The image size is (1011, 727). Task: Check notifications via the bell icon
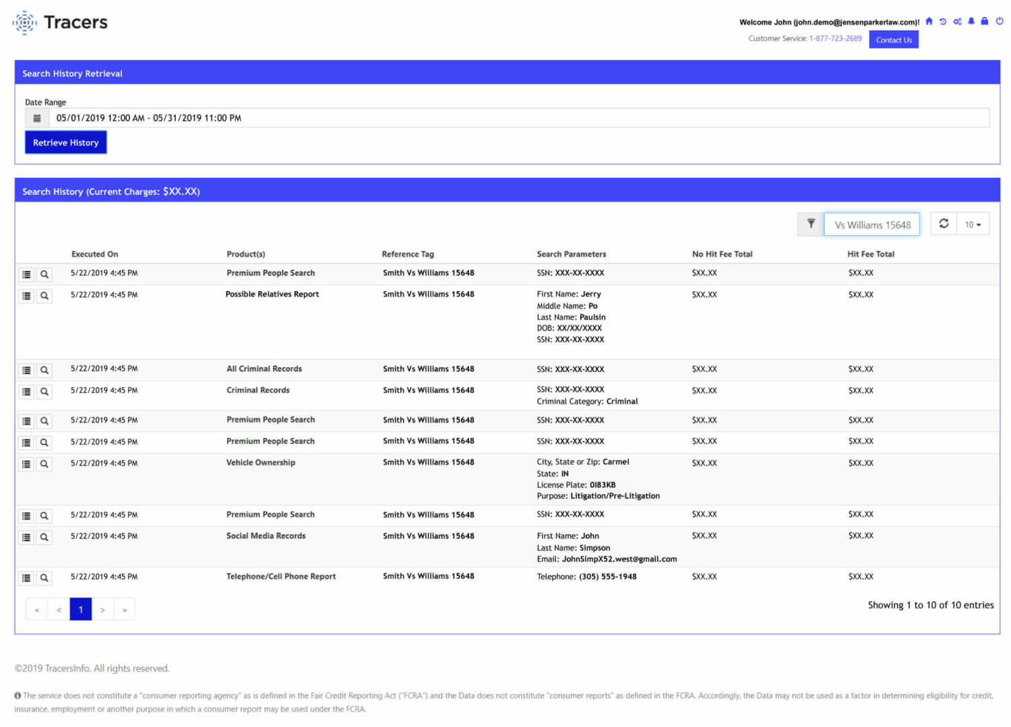pos(971,21)
